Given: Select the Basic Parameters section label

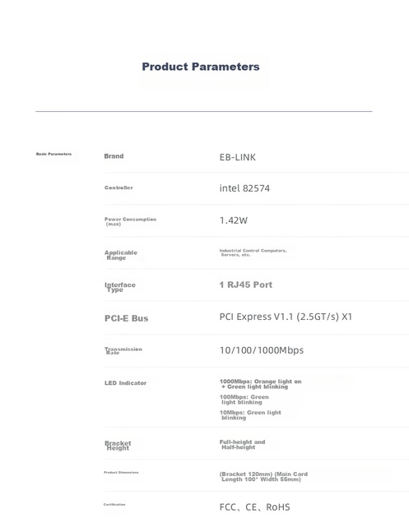Looking at the screenshot, I should pos(53,154).
